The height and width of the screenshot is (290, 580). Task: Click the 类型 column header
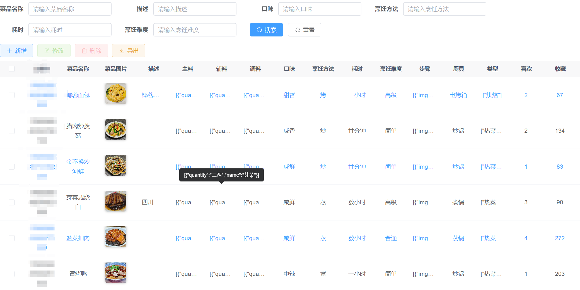[x=492, y=69]
